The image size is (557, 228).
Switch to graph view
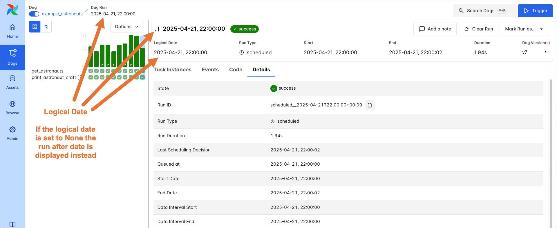tap(46, 27)
